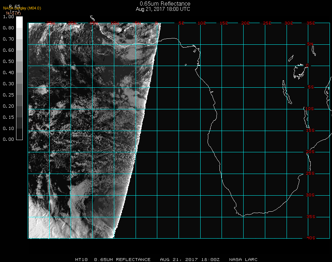Click the "NASA LARC" footer text

(243, 260)
